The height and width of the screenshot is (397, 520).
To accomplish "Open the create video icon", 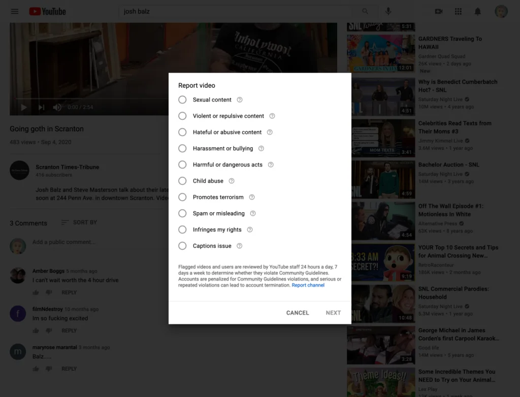I will tap(439, 11).
